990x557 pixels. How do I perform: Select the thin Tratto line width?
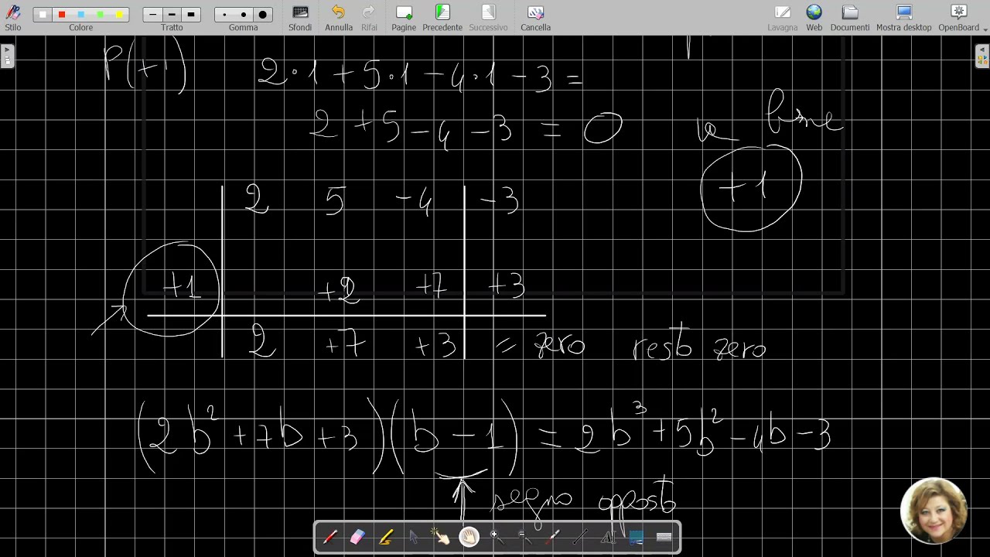[153, 15]
